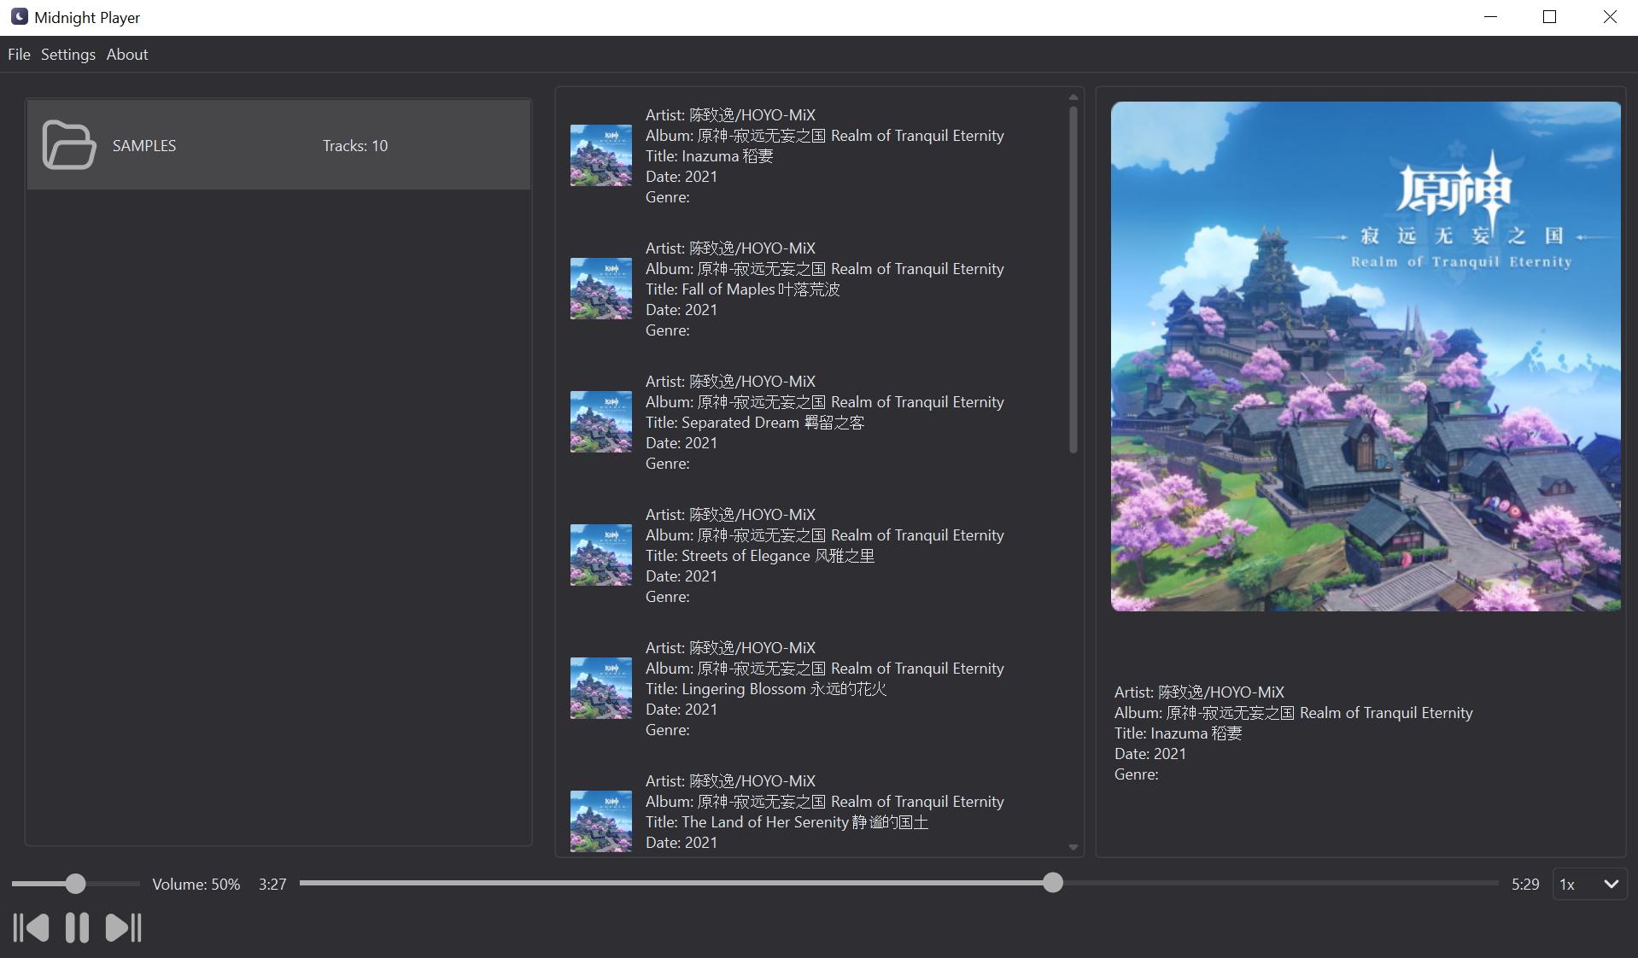Skip to the next track
1638x958 pixels.
(123, 928)
